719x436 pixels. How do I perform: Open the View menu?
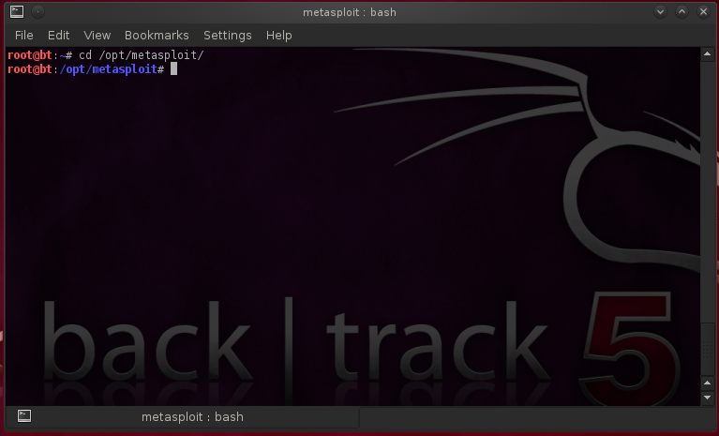coord(97,36)
